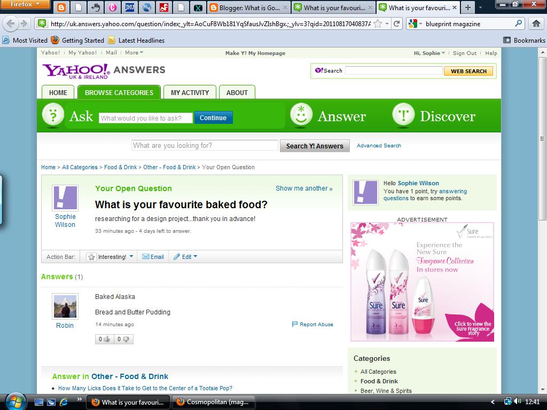Open Bookmarks menu on toolbar
Image resolution: width=547 pixels, height=410 pixels.
(524, 41)
